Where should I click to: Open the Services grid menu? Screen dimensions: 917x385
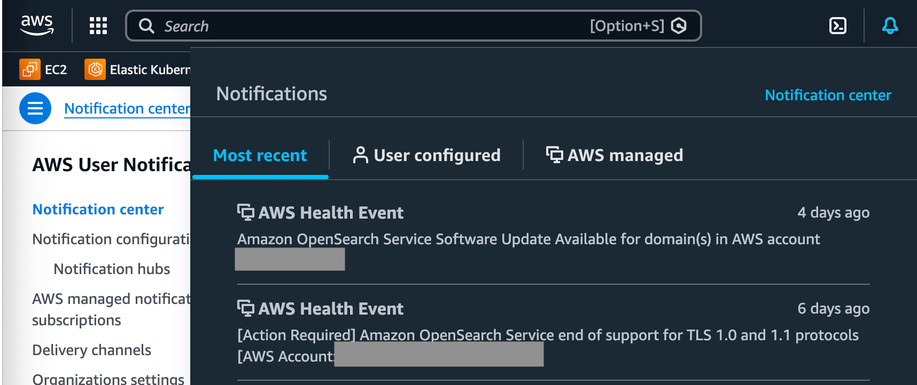(97, 25)
